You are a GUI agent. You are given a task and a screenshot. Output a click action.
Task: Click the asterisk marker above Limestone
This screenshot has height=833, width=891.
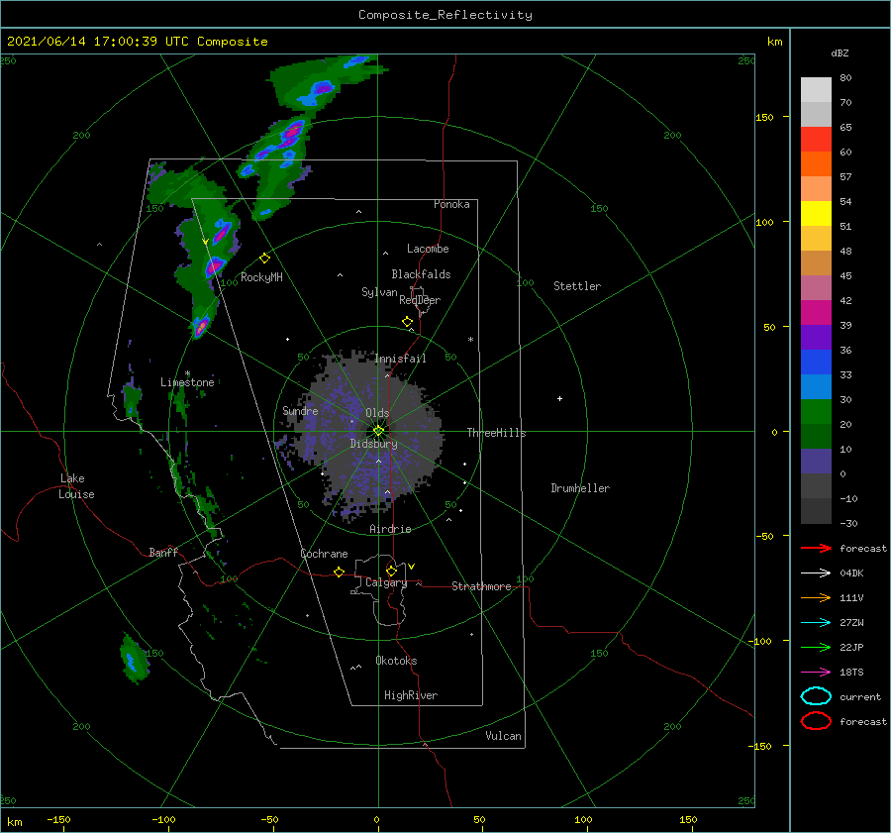tap(187, 373)
